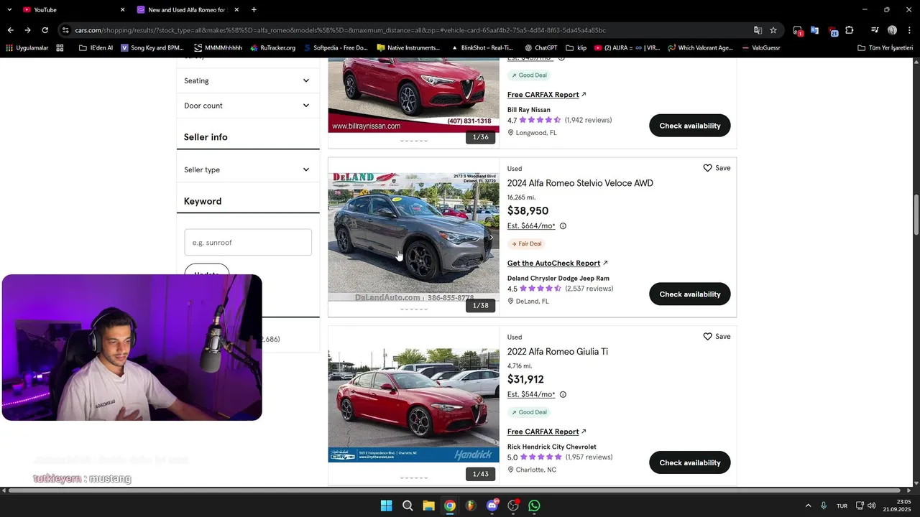The width and height of the screenshot is (920, 517).
Task: Open the Uygulamalar apps shortcut
Action: (27, 48)
